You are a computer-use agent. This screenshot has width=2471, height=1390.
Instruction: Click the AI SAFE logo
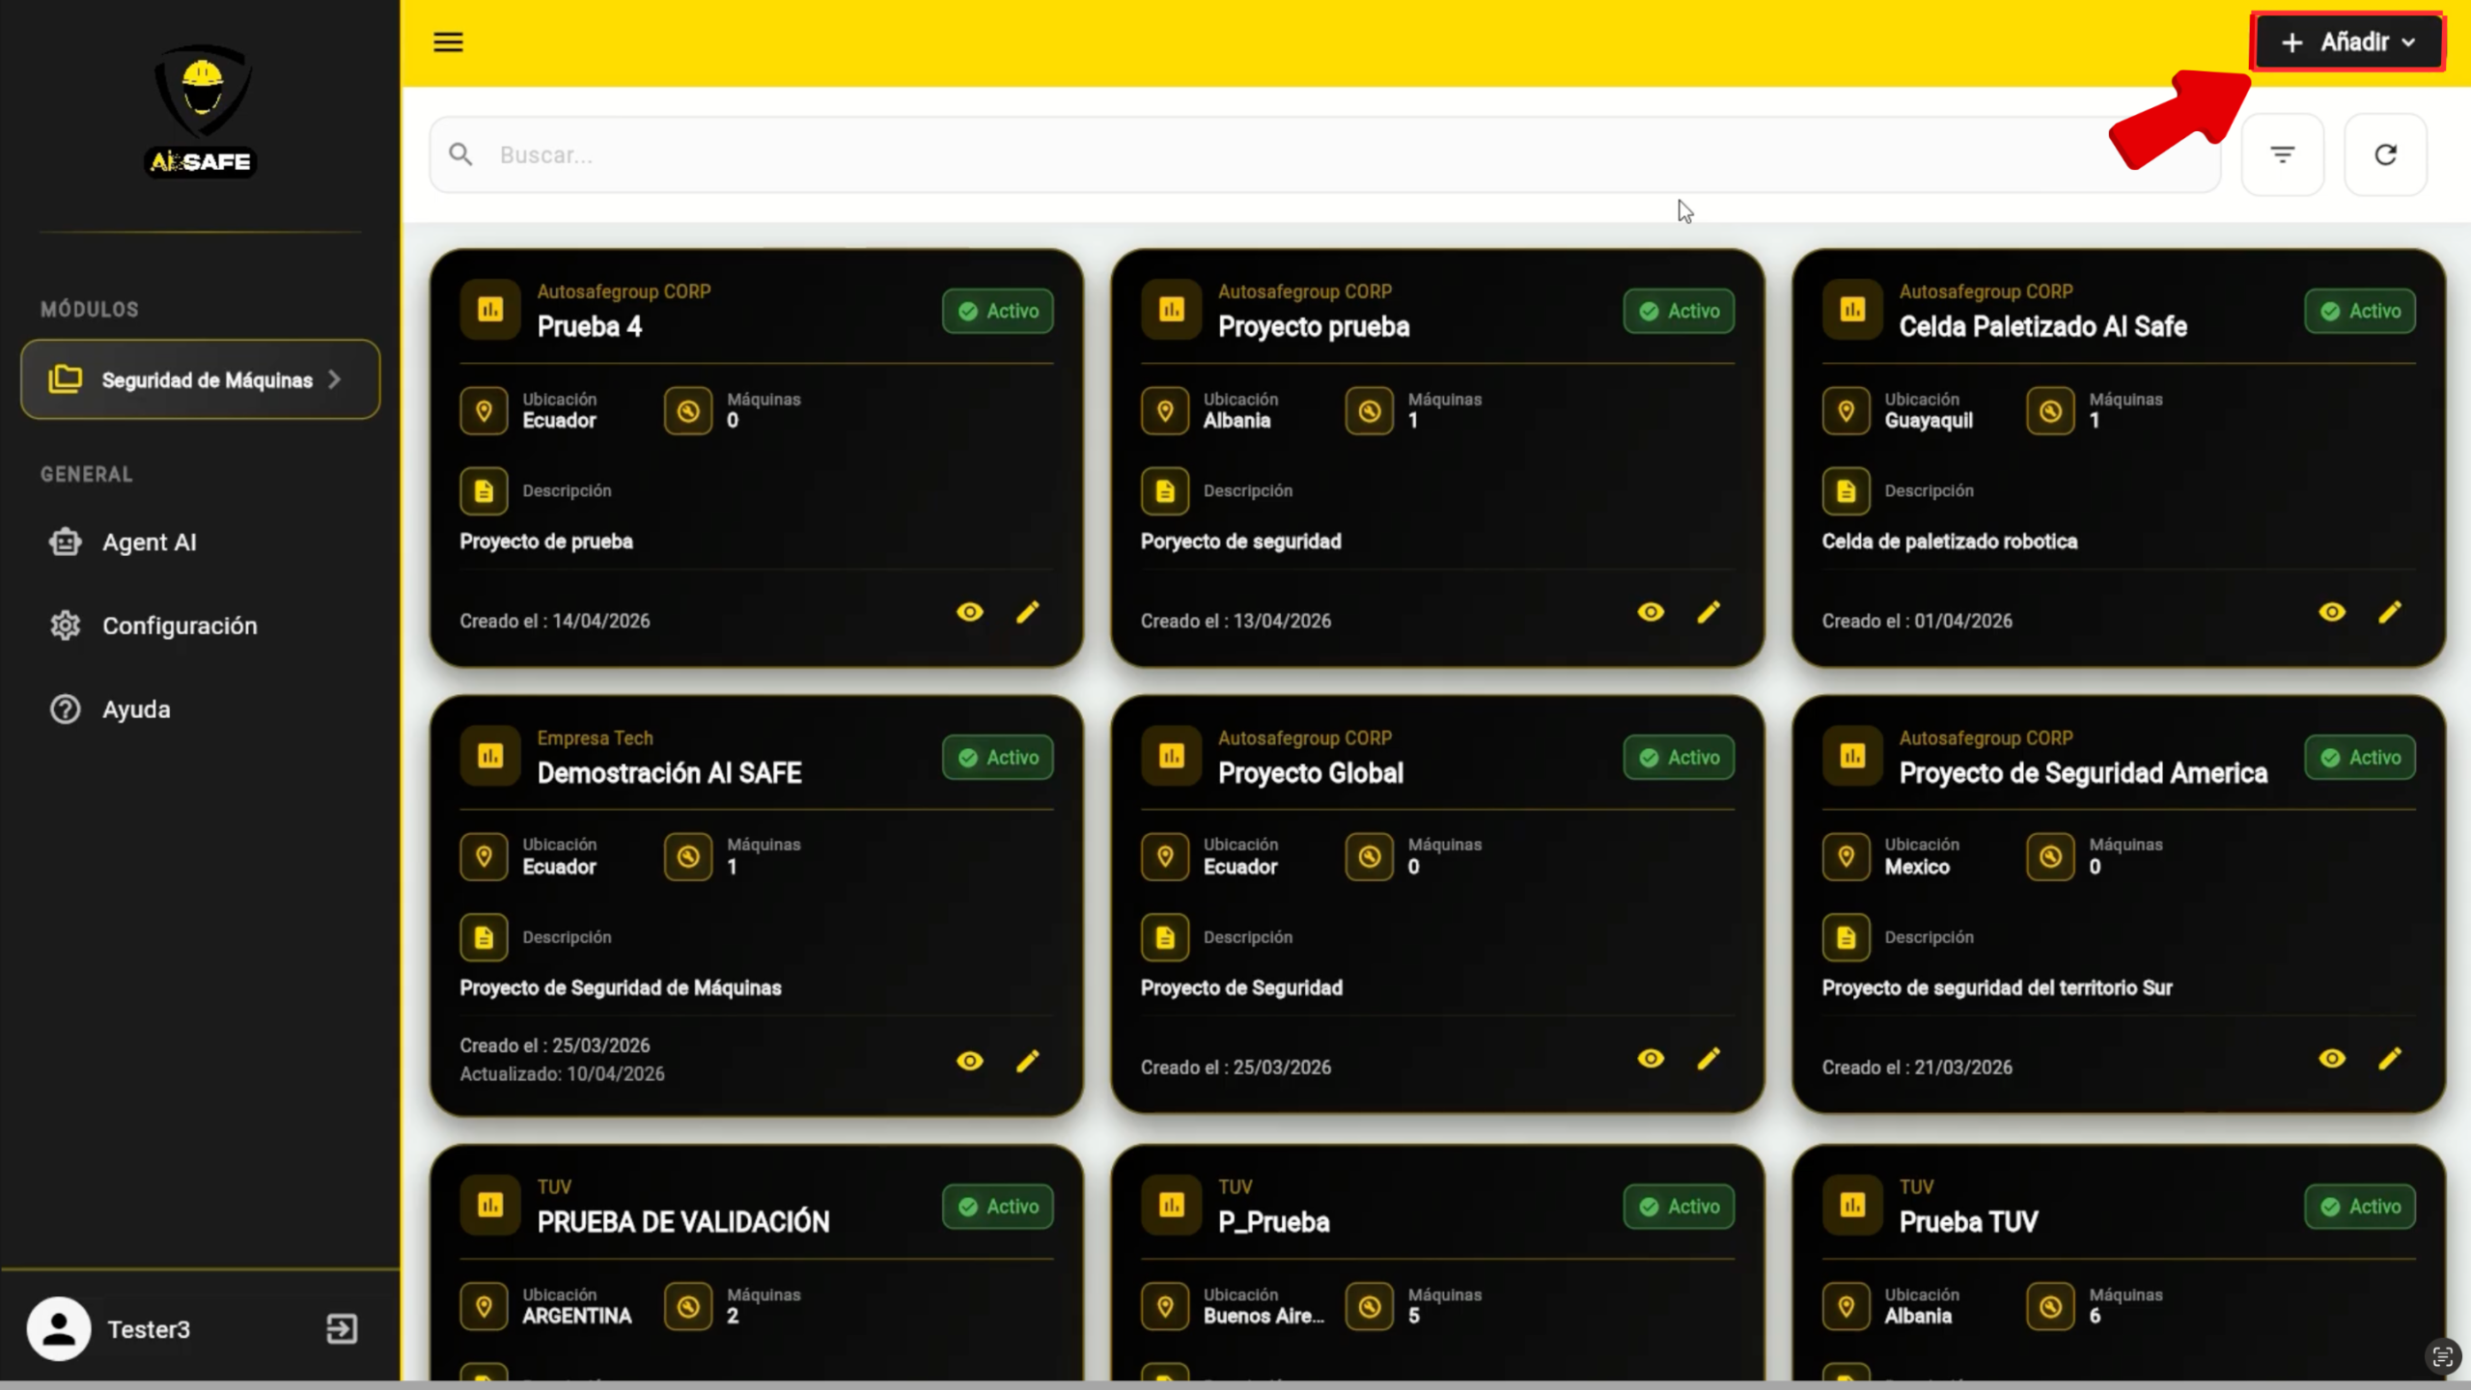coord(202,111)
